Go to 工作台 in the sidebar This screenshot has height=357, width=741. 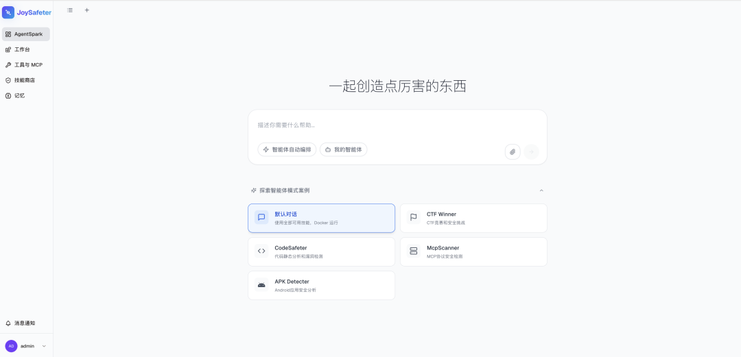pyautogui.click(x=26, y=49)
